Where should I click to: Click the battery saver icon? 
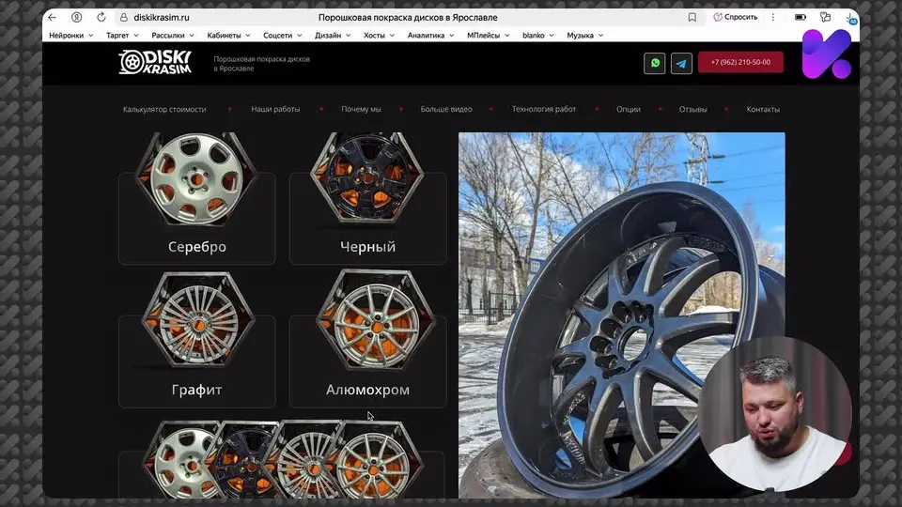point(801,17)
